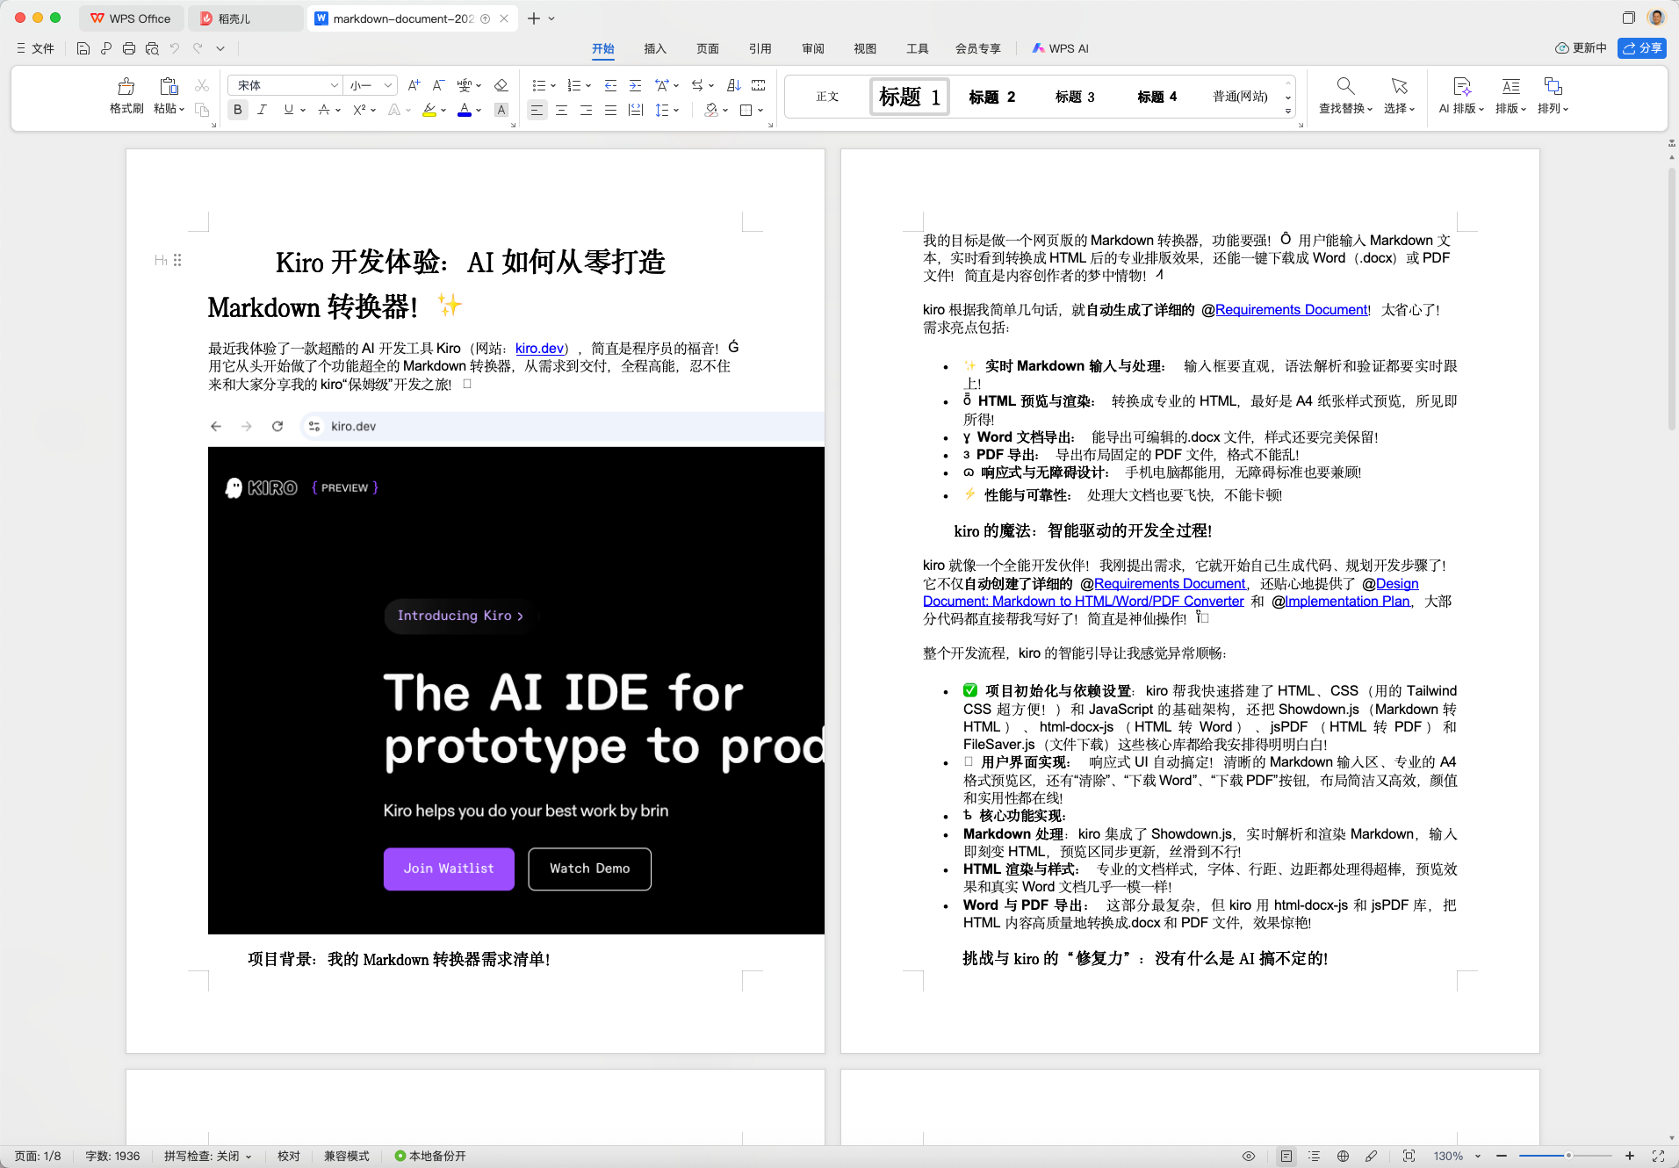Screen dimensions: 1679x1168
Task: Toggle justify alignment
Action: 610,110
